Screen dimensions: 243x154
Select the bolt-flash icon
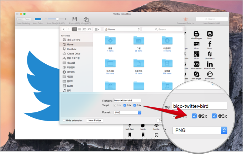(130, 126)
